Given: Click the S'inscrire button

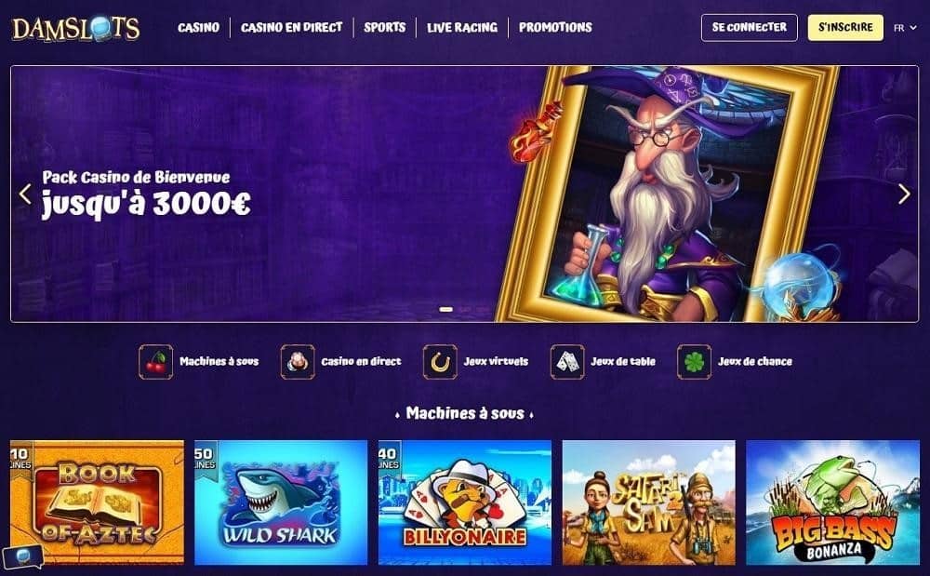Looking at the screenshot, I should [x=845, y=27].
